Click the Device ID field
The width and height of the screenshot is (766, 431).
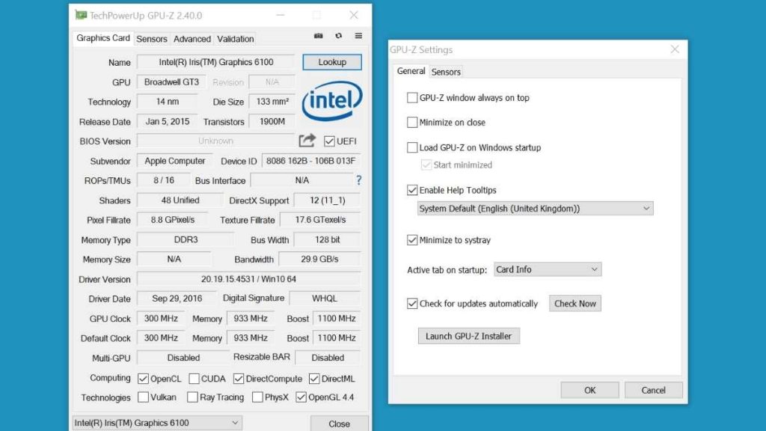click(x=310, y=161)
